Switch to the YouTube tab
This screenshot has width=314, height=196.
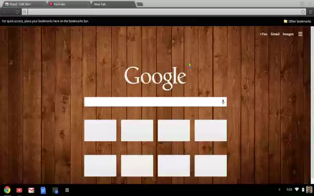(x=69, y=4)
